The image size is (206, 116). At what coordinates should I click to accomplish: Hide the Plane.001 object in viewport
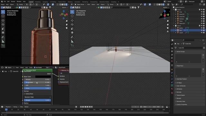[x=201, y=24]
